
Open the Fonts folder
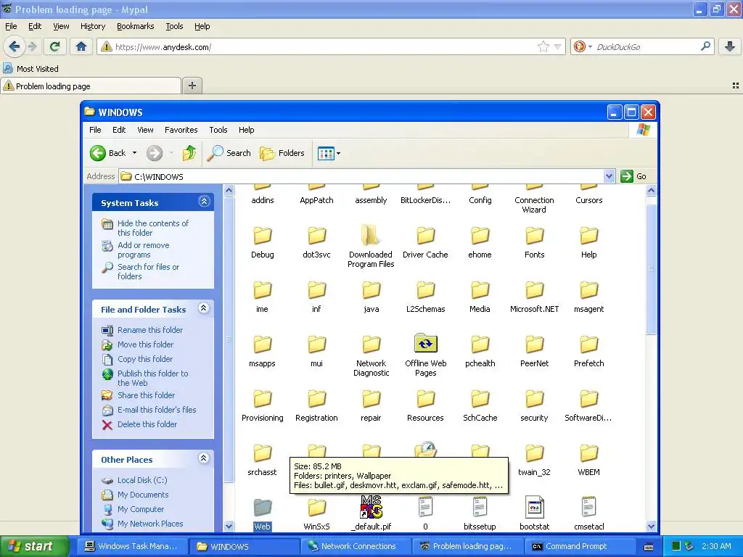534,242
